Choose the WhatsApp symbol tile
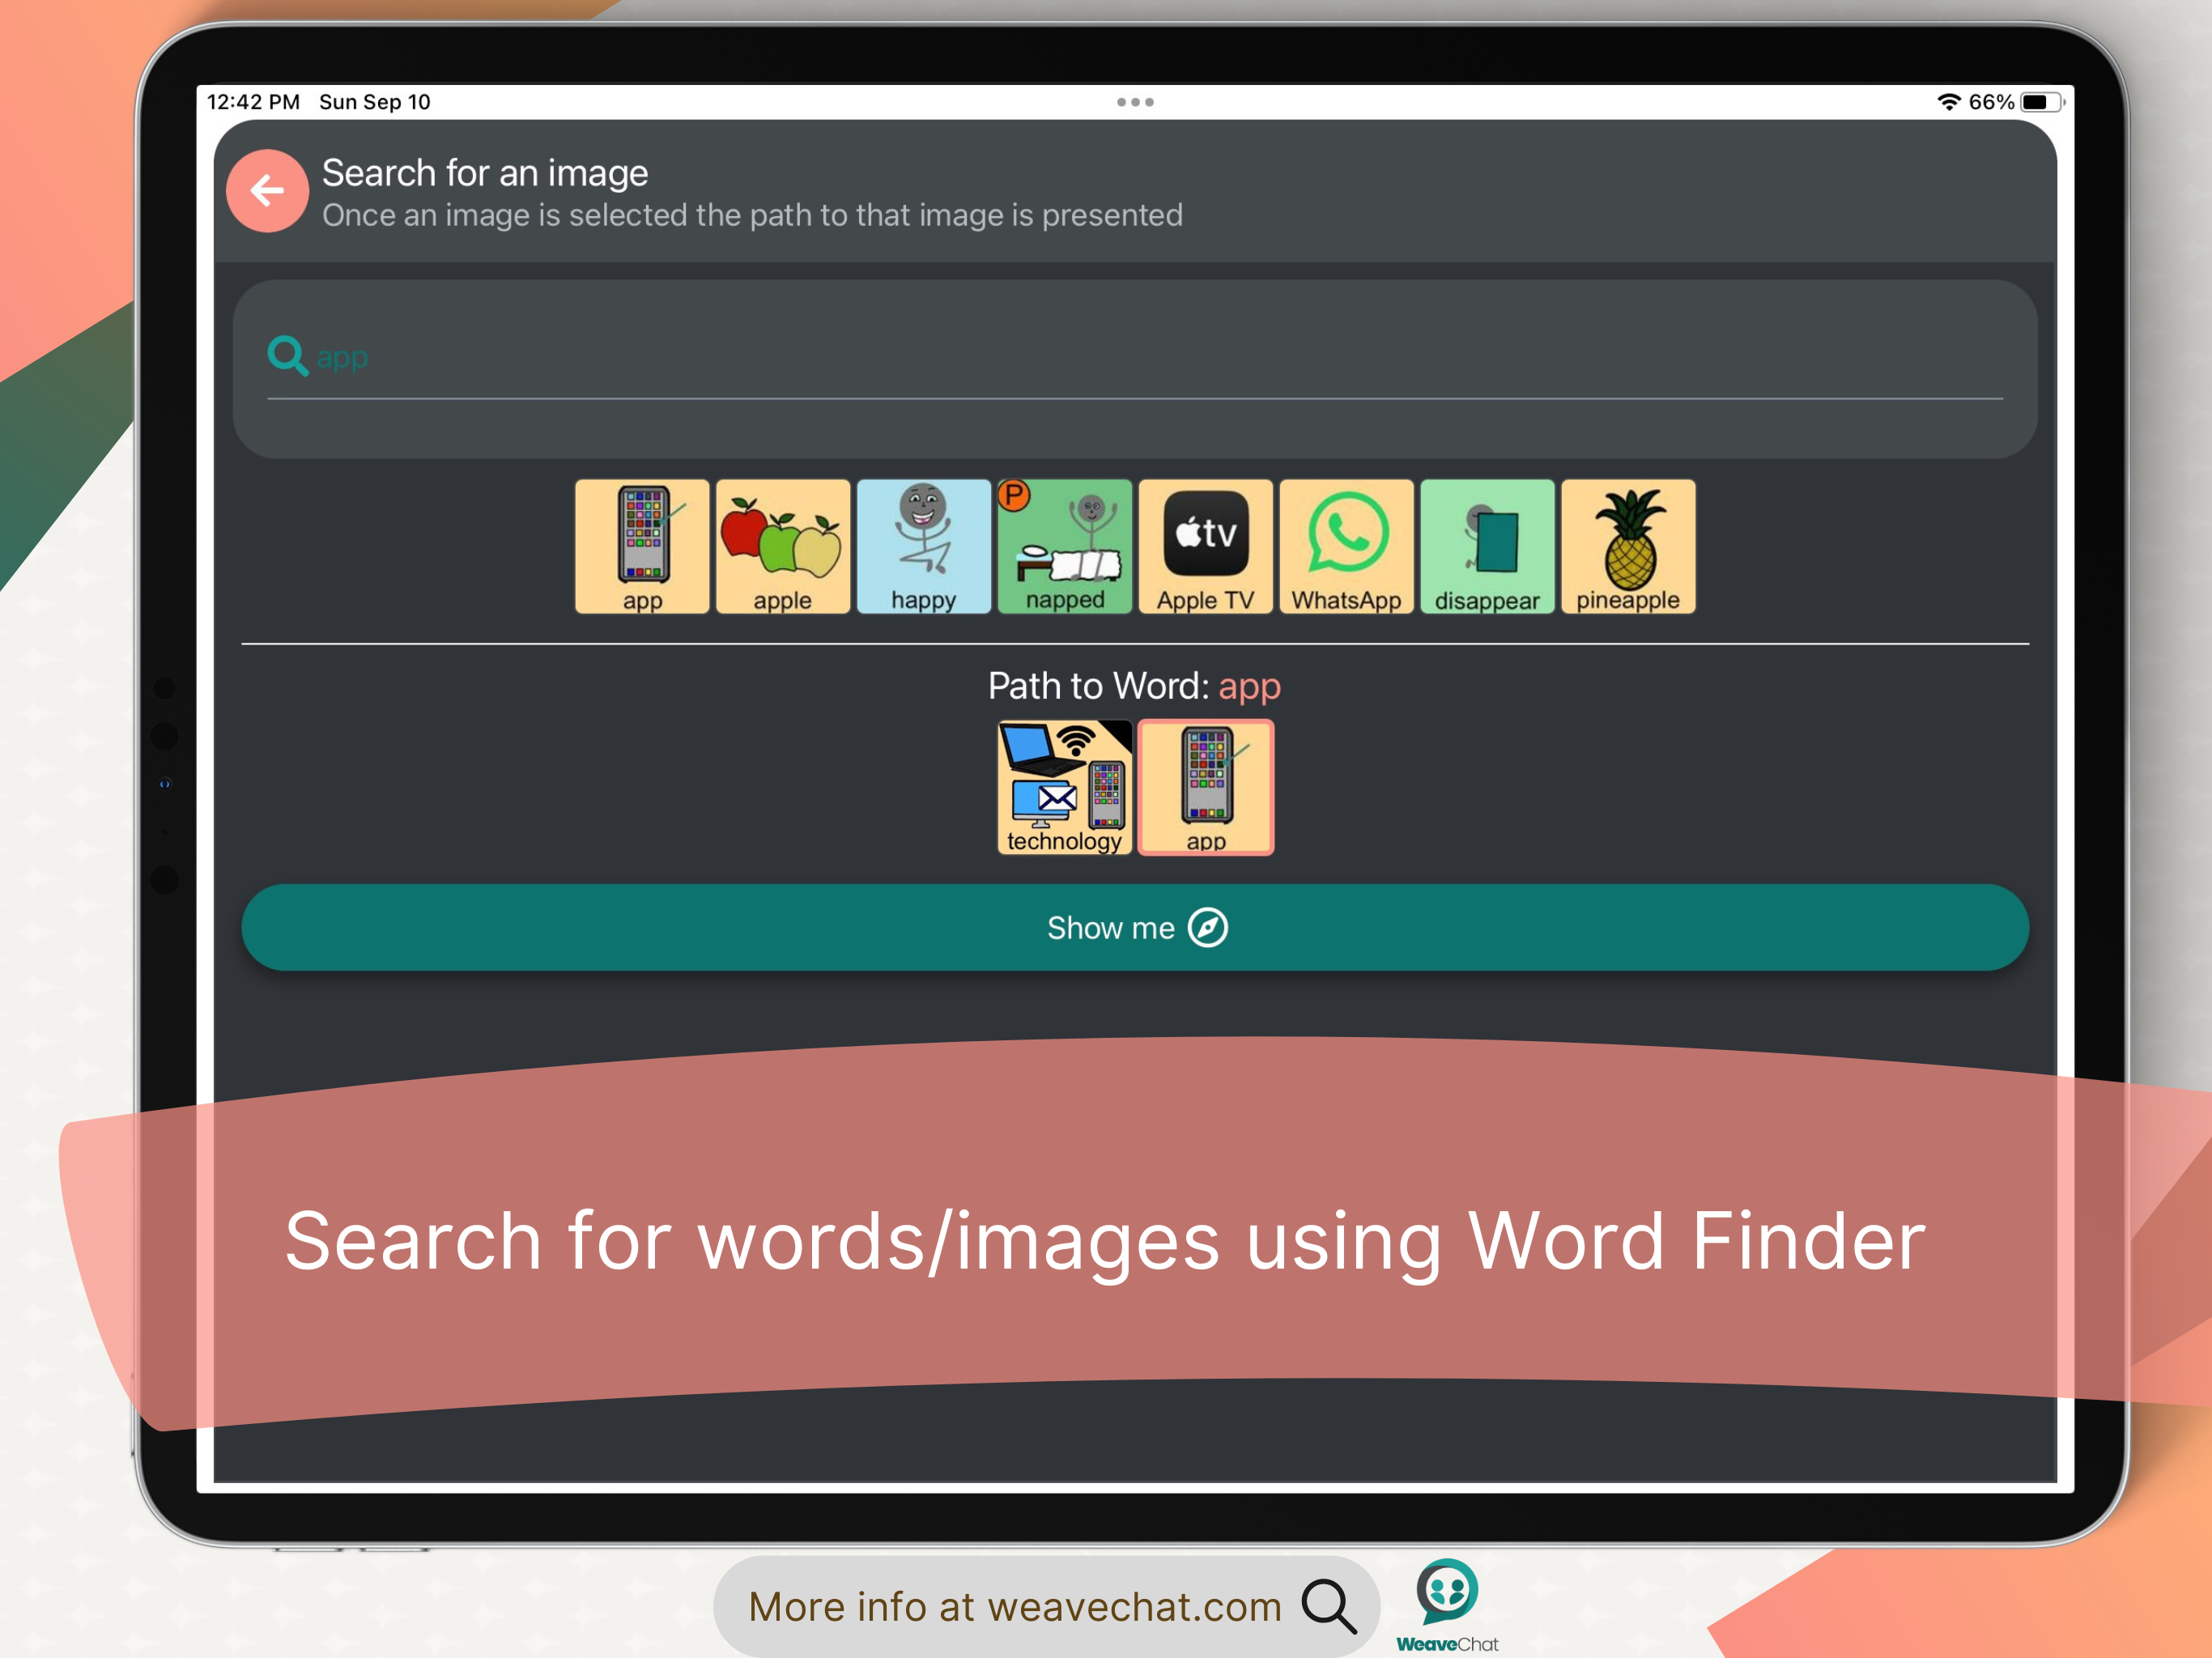 point(1346,546)
